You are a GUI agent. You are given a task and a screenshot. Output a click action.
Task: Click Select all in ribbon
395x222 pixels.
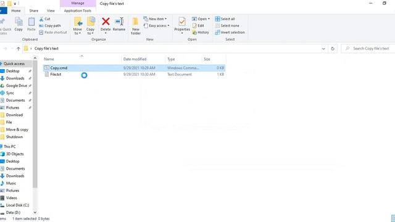pyautogui.click(x=225, y=19)
